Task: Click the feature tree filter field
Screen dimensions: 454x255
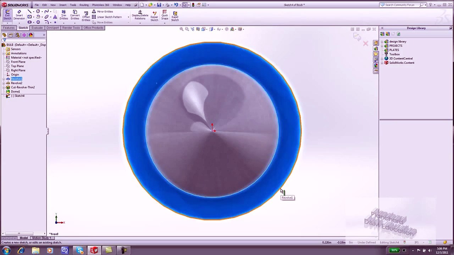Action: 24,40
